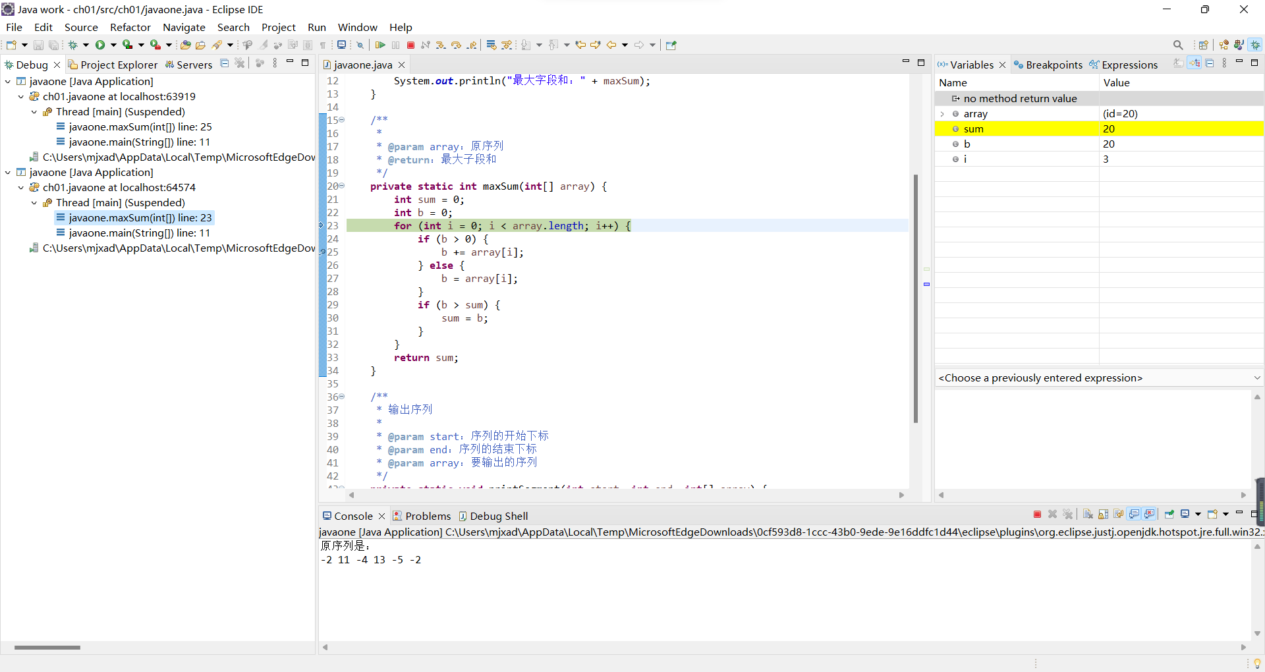Click Display Selected Console icon
The width and height of the screenshot is (1265, 672).
[1185, 515]
